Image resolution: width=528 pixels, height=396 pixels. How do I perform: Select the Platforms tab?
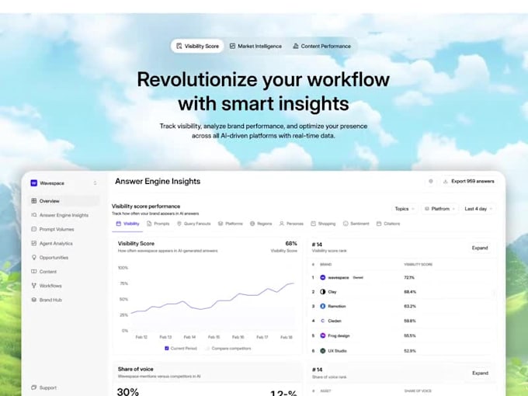click(231, 224)
